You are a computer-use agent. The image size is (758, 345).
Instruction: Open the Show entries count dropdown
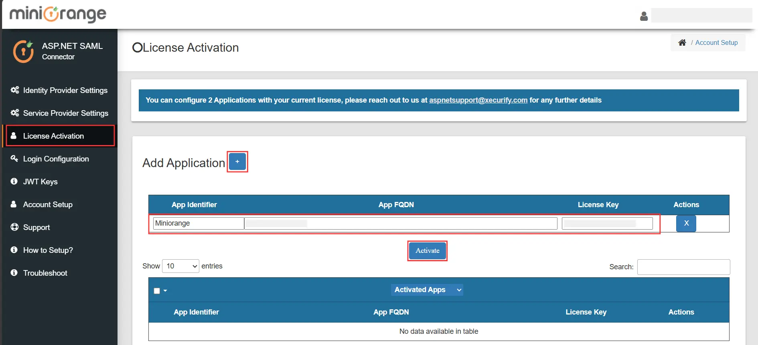(x=180, y=266)
